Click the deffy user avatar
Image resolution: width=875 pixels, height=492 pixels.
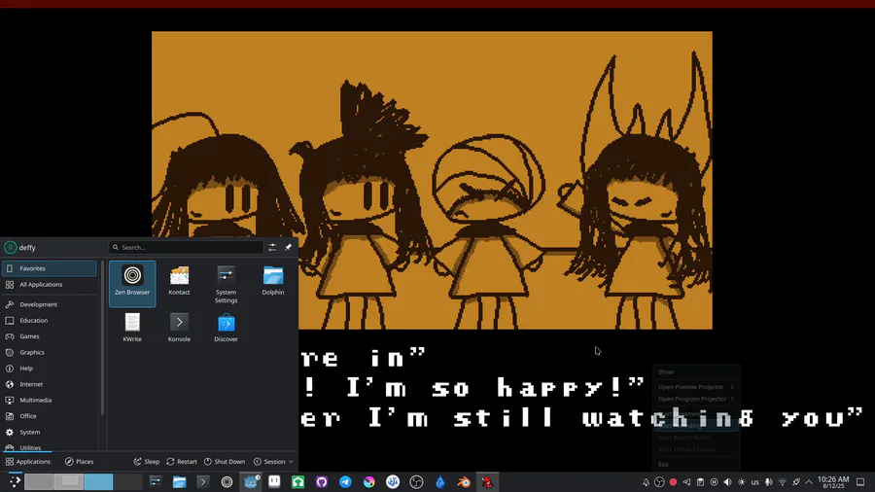[x=10, y=247]
